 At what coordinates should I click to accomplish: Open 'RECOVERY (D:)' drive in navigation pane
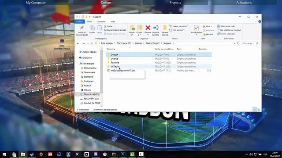89,99
